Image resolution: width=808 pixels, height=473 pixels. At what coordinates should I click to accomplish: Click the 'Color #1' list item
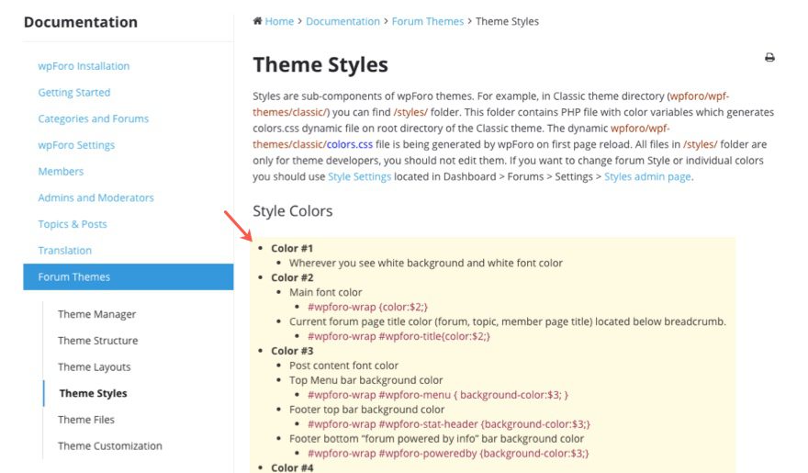point(292,248)
